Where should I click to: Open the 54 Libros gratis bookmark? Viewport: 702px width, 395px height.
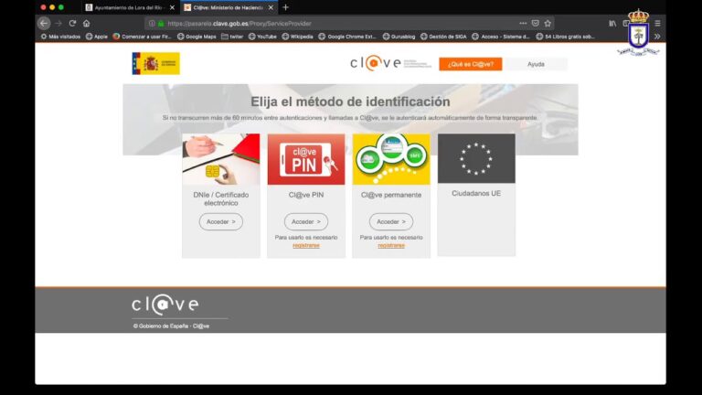(566, 37)
